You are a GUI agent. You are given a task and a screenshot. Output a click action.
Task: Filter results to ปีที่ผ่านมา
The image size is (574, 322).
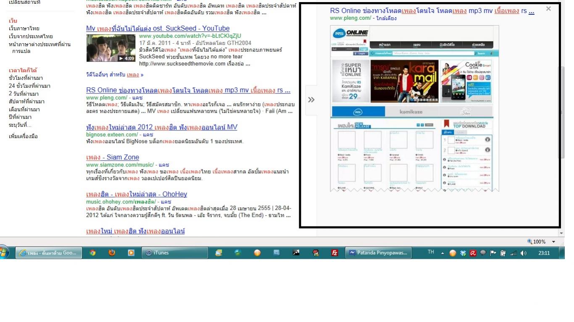tap(20, 117)
